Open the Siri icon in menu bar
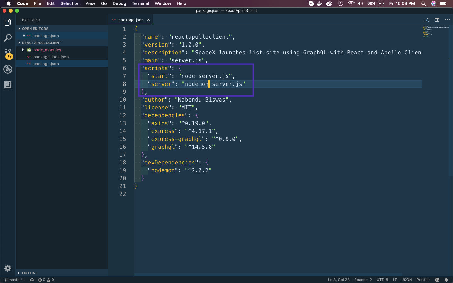The height and width of the screenshot is (283, 453). tap(434, 3)
